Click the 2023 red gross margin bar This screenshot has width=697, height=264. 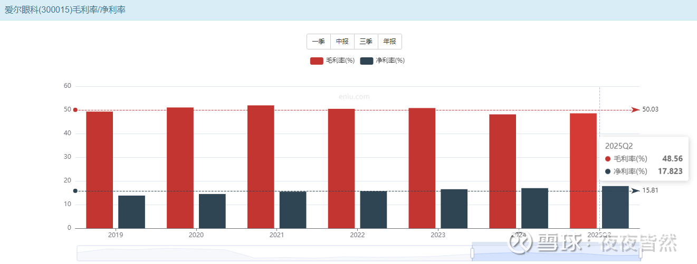pyautogui.click(x=422, y=168)
